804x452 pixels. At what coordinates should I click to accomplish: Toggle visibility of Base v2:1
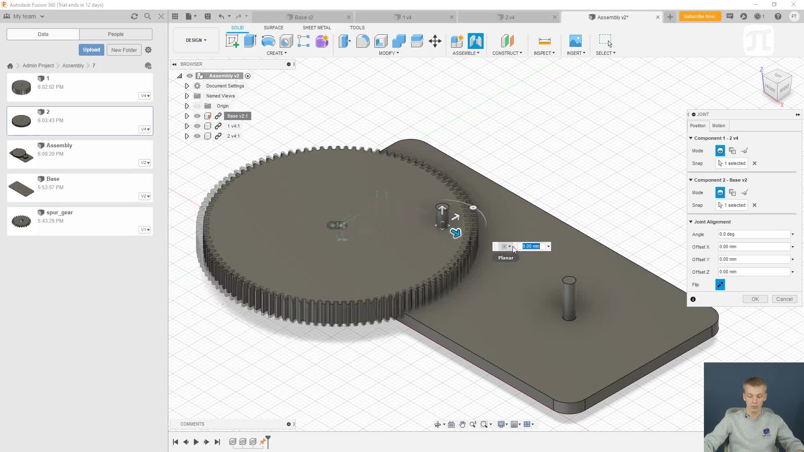(x=197, y=116)
